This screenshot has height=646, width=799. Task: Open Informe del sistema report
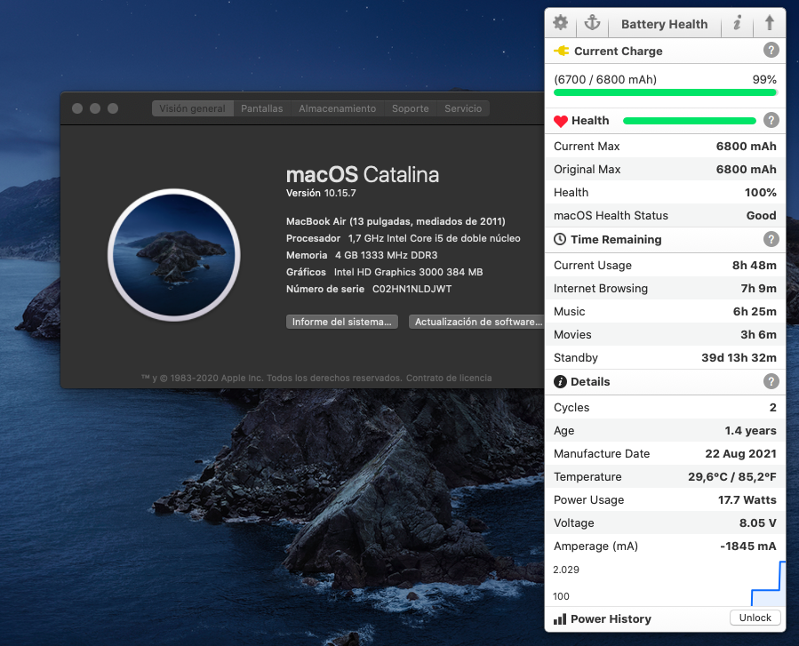342,322
